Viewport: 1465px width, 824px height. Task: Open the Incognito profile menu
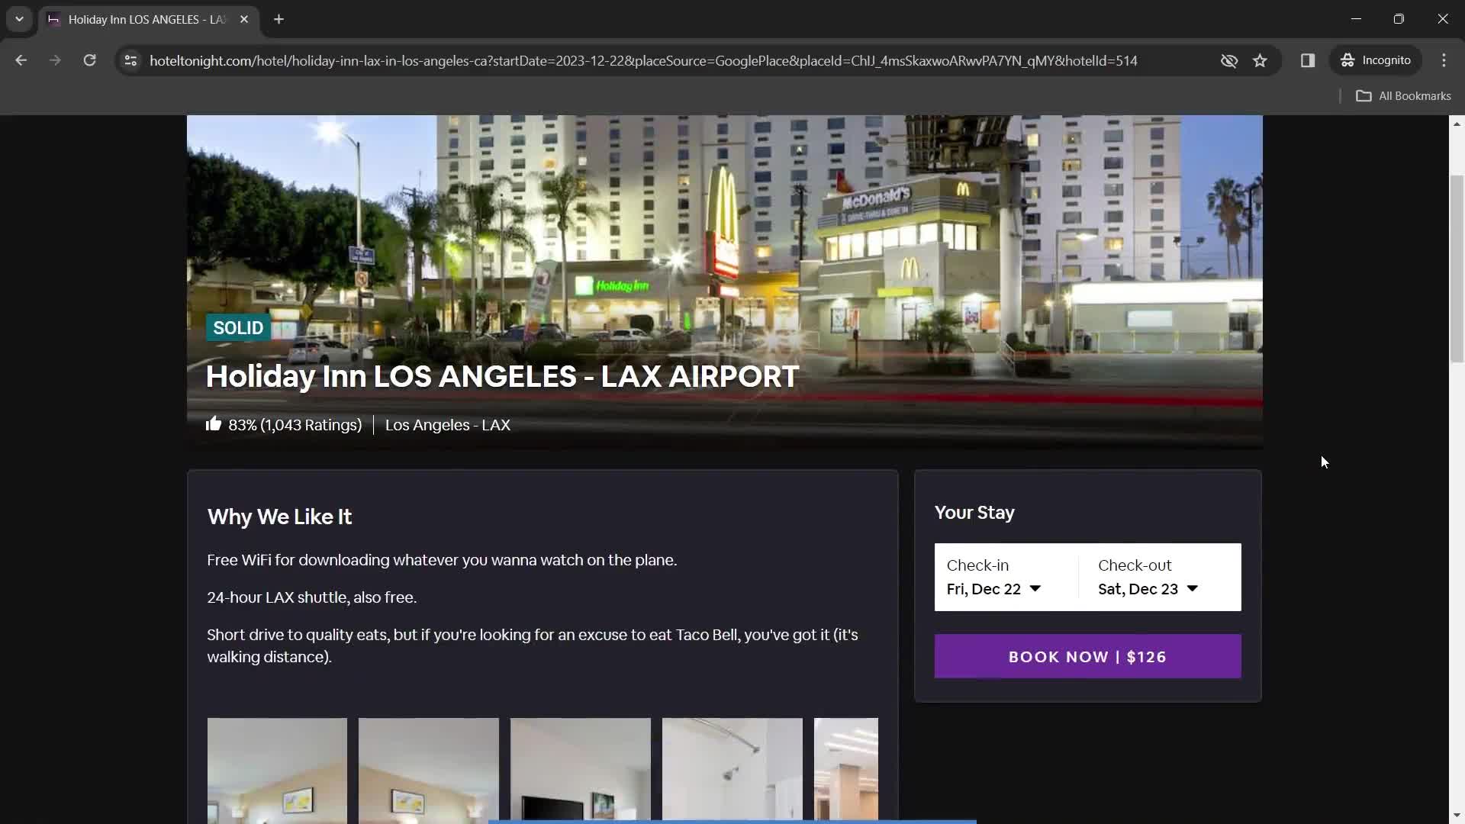(x=1376, y=60)
